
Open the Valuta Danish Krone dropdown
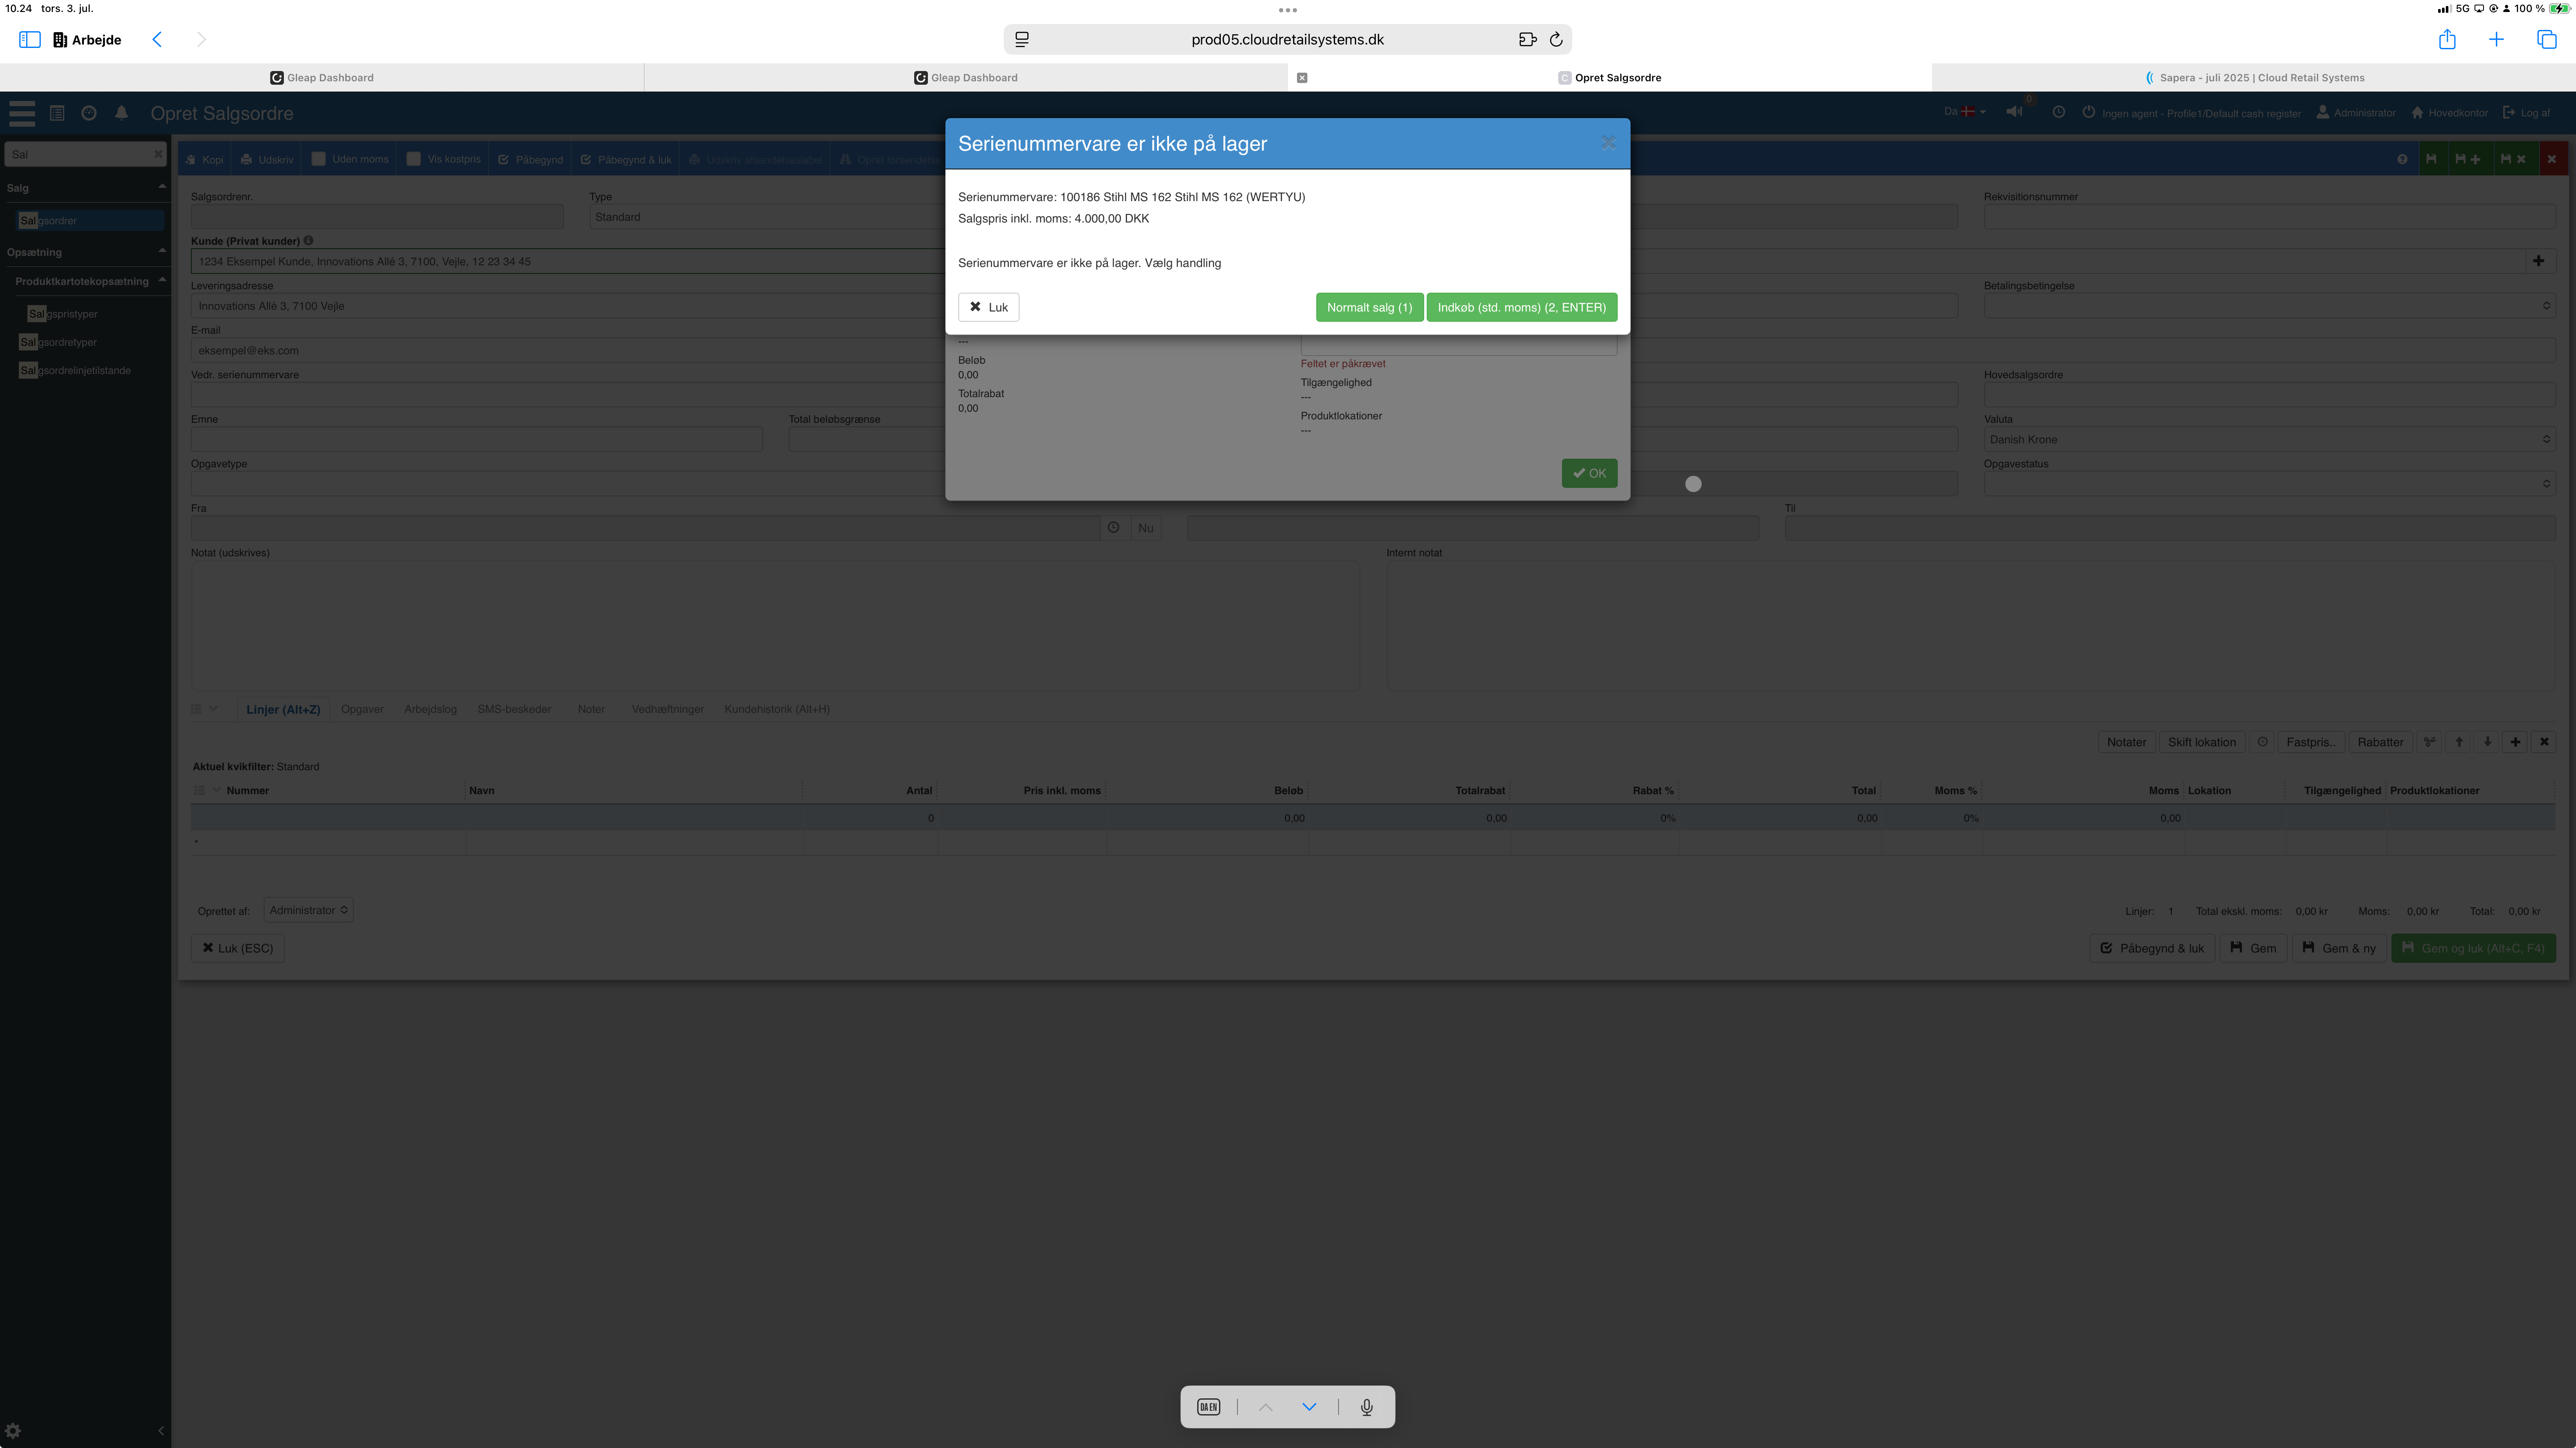(x=2268, y=440)
